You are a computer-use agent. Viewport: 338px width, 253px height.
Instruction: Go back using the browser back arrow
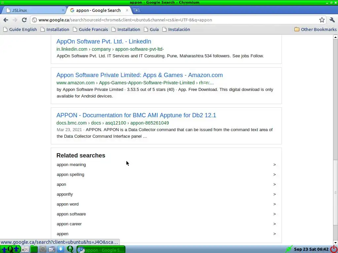[6, 20]
